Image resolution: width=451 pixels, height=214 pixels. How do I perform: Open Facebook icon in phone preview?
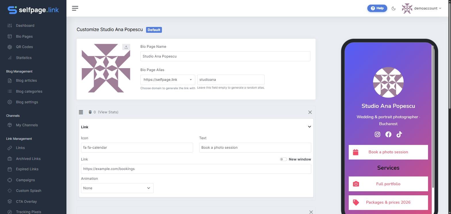pos(388,134)
